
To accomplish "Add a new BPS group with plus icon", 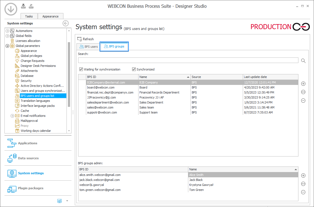I will [x=303, y=84].
